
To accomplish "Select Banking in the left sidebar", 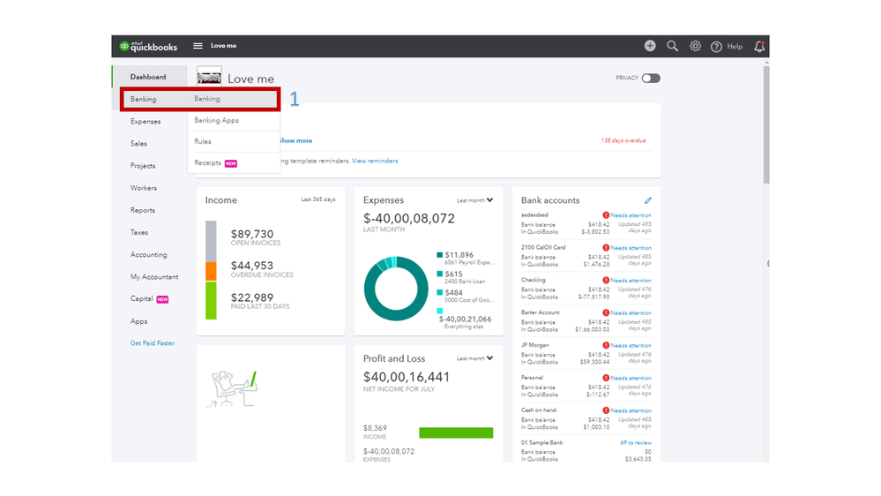I will click(143, 99).
